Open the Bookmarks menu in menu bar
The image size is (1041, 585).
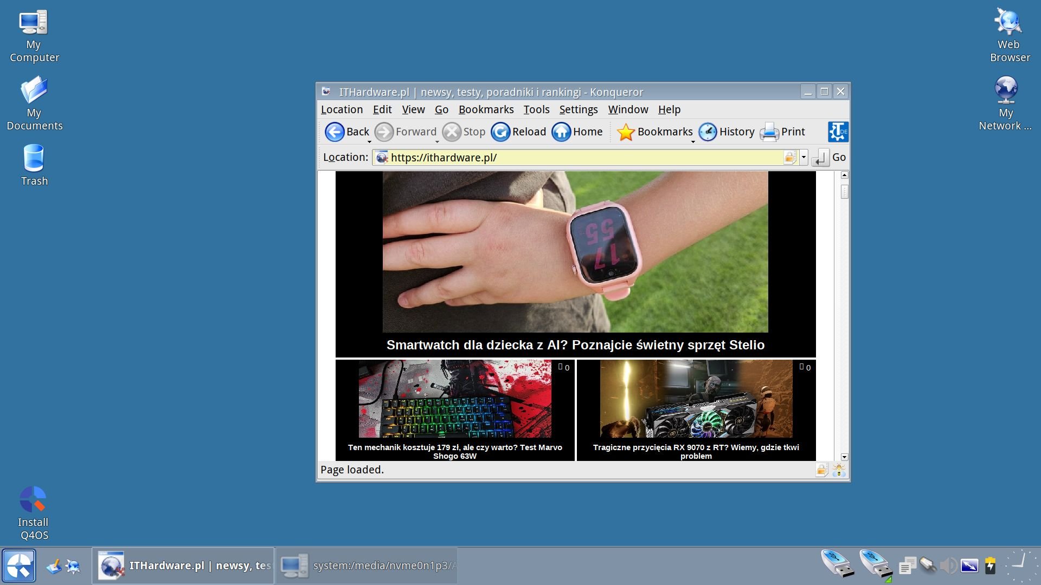coord(486,109)
